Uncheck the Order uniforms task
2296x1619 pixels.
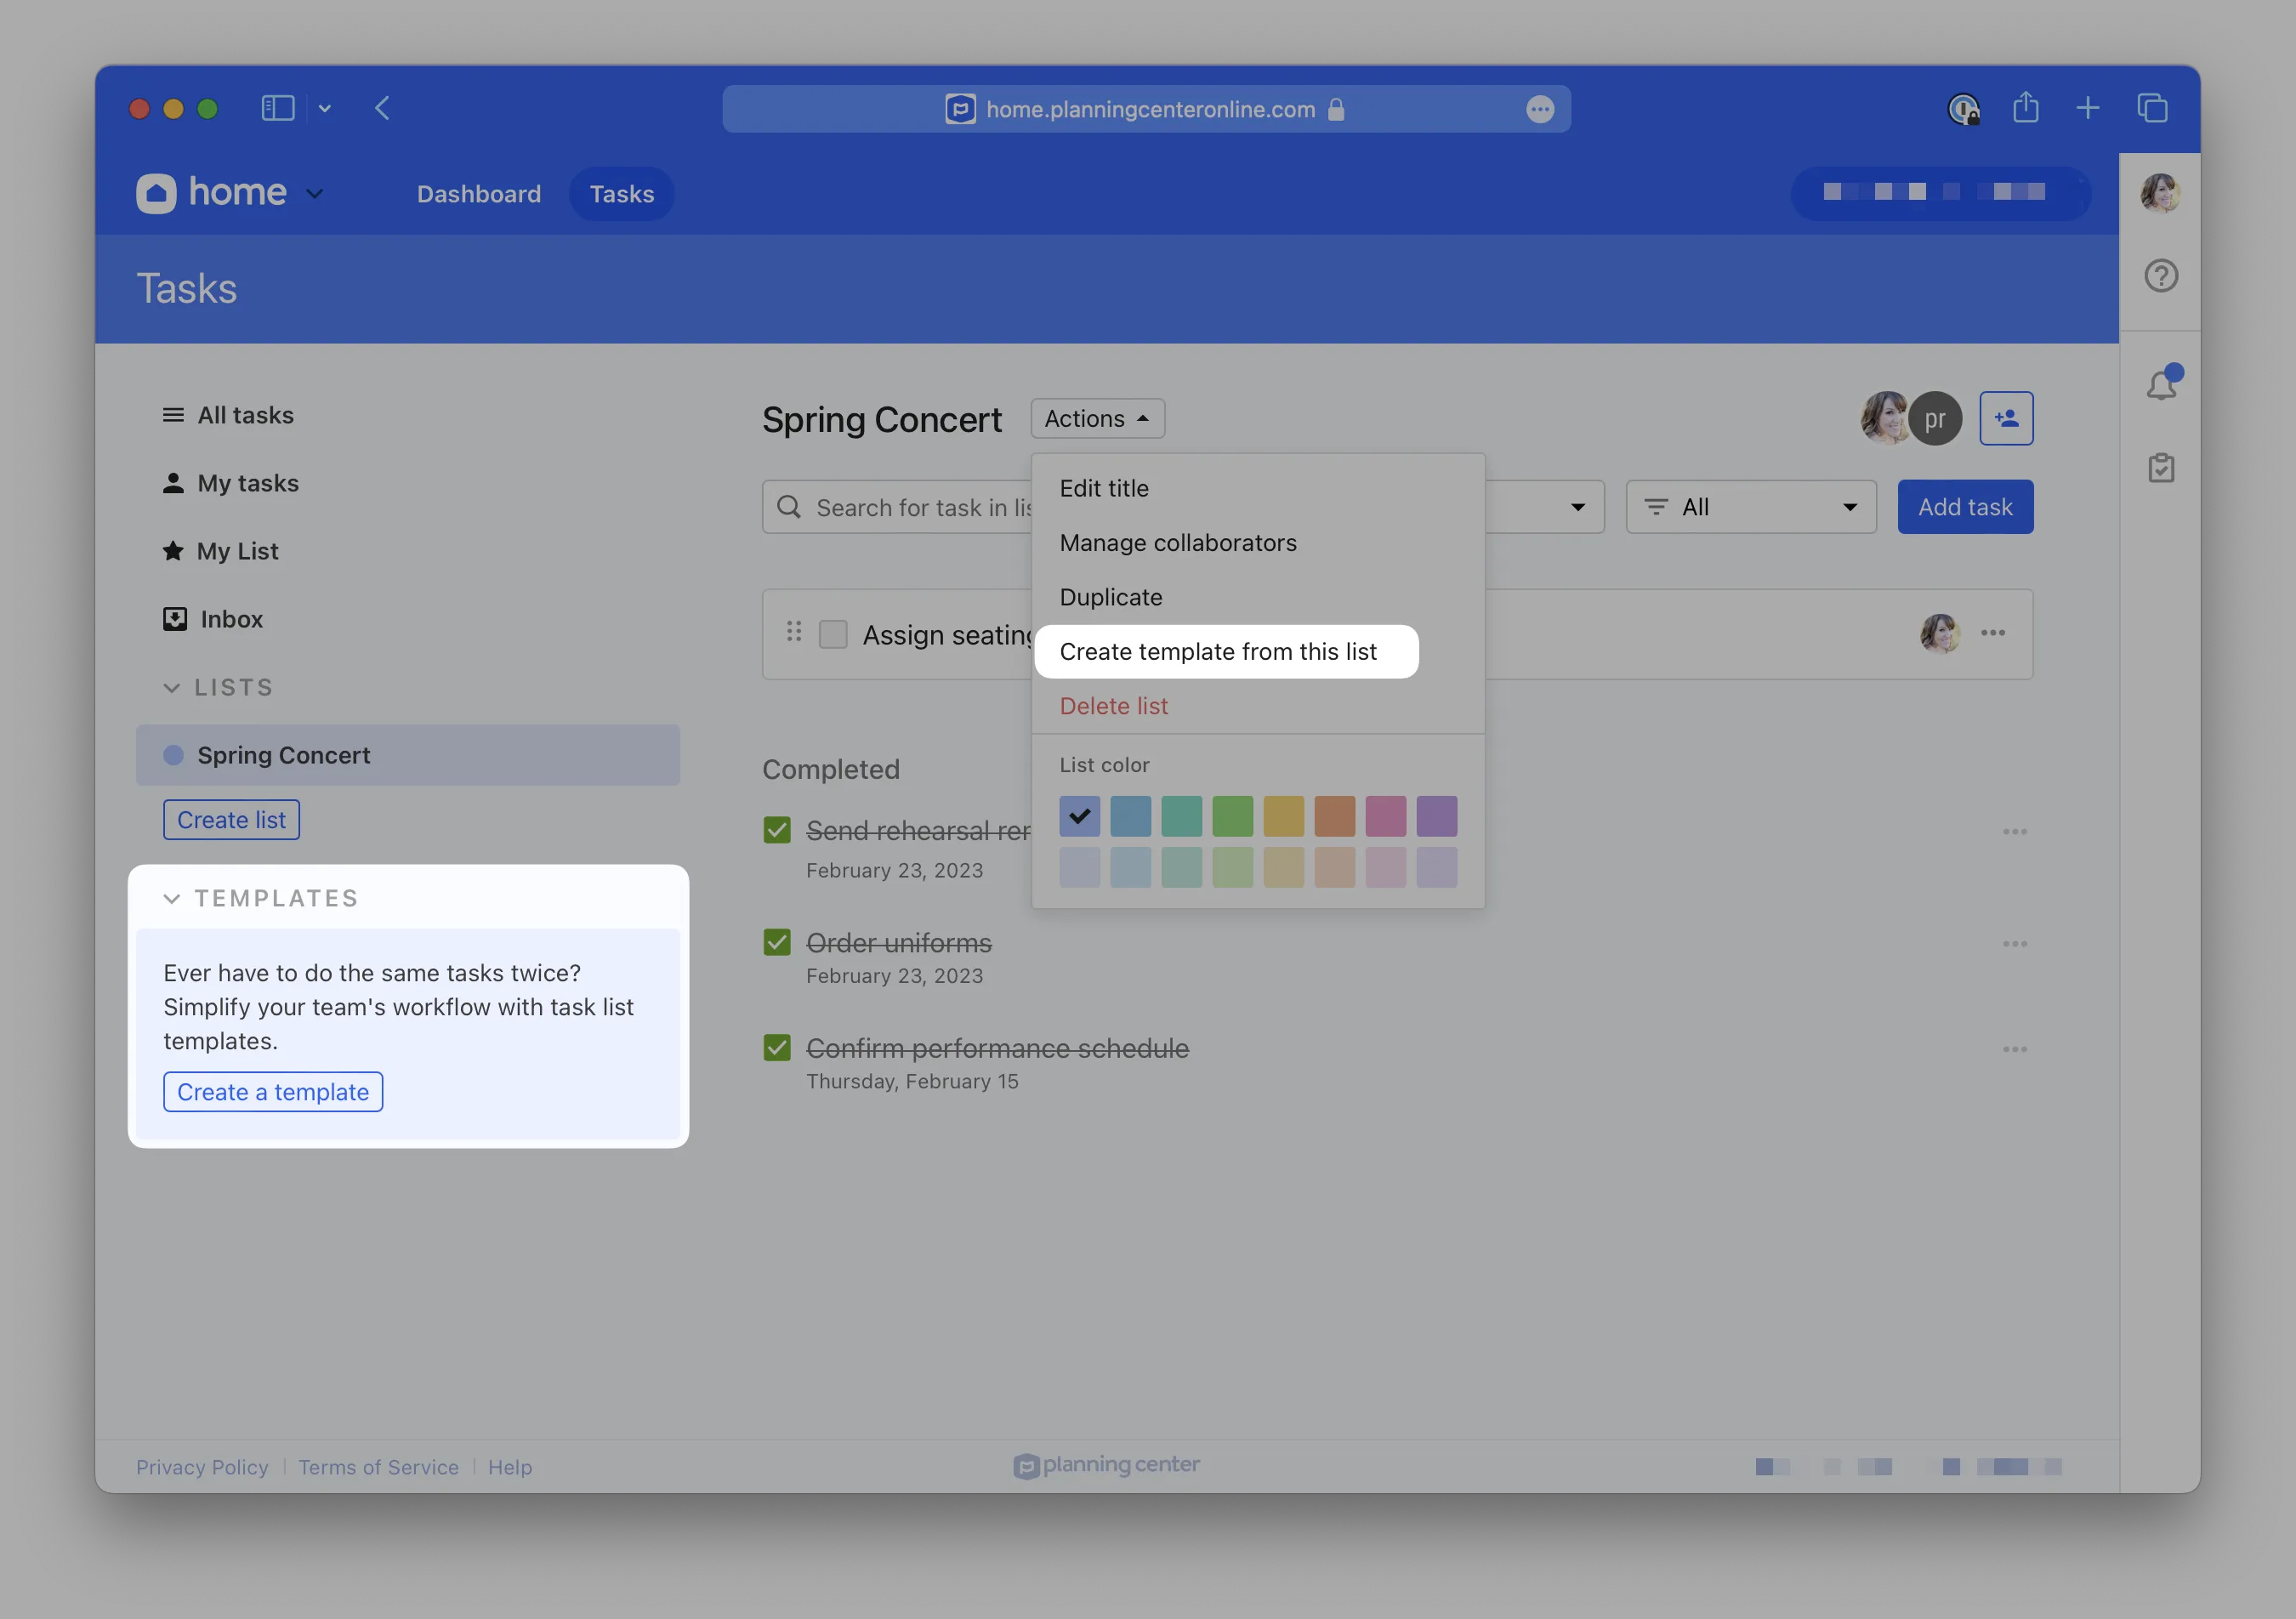[x=777, y=943]
